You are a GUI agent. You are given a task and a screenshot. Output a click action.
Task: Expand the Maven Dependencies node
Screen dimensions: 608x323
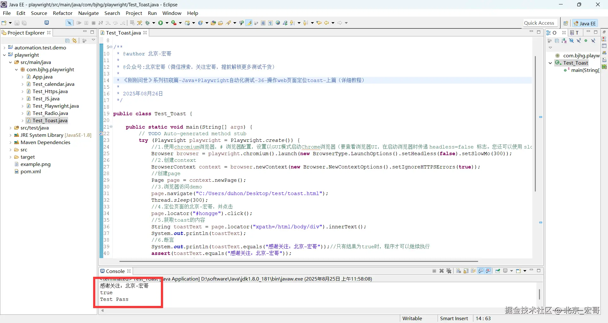(10, 142)
